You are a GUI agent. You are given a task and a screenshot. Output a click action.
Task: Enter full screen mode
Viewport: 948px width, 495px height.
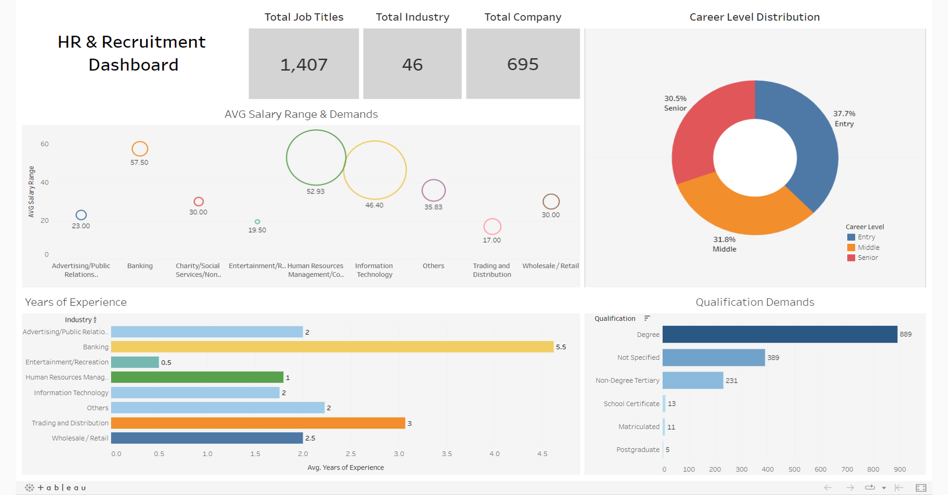pyautogui.click(x=921, y=488)
